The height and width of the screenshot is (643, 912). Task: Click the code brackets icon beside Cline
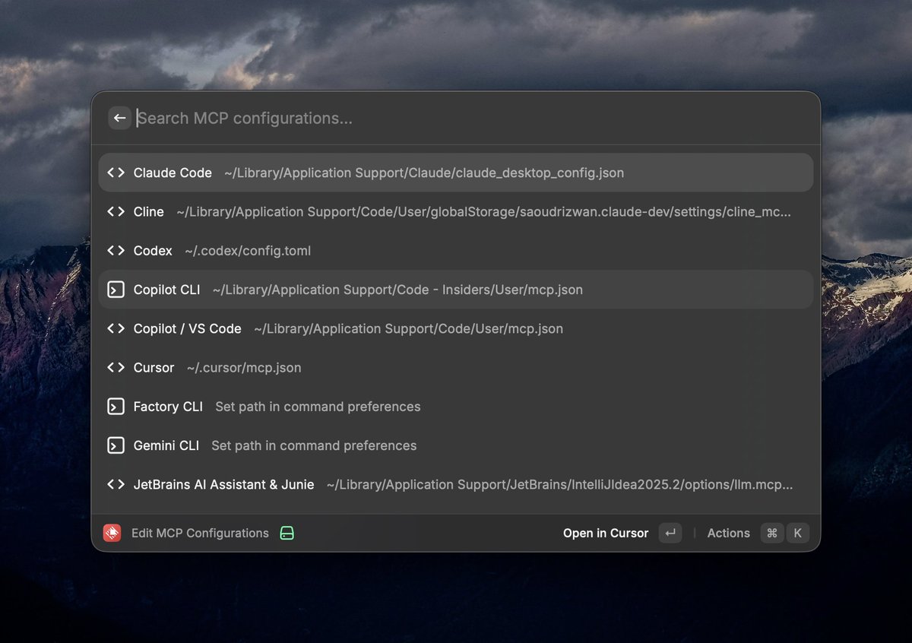(x=116, y=212)
